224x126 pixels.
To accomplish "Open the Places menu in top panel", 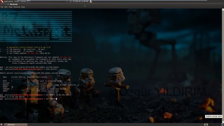I will 17,1.
